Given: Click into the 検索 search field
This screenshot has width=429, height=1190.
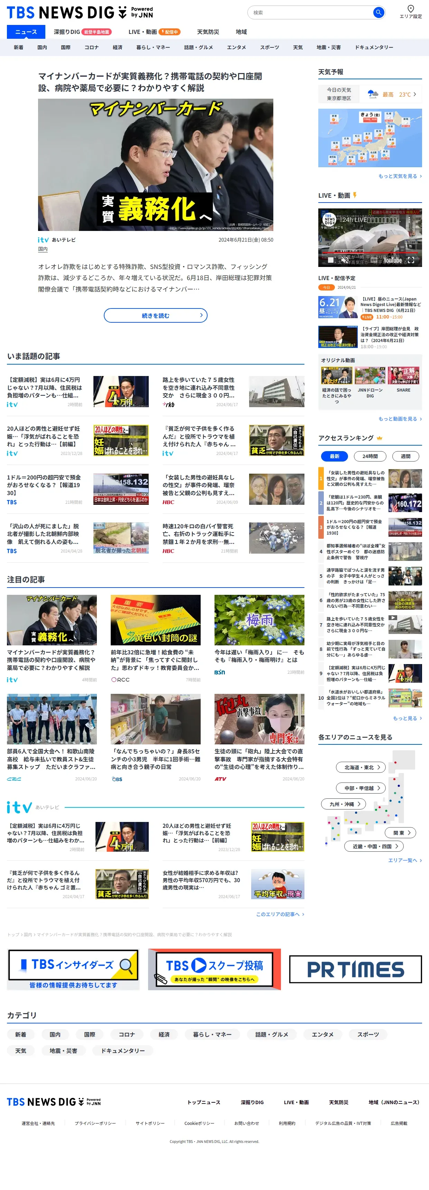Looking at the screenshot, I should pyautogui.click(x=312, y=12).
